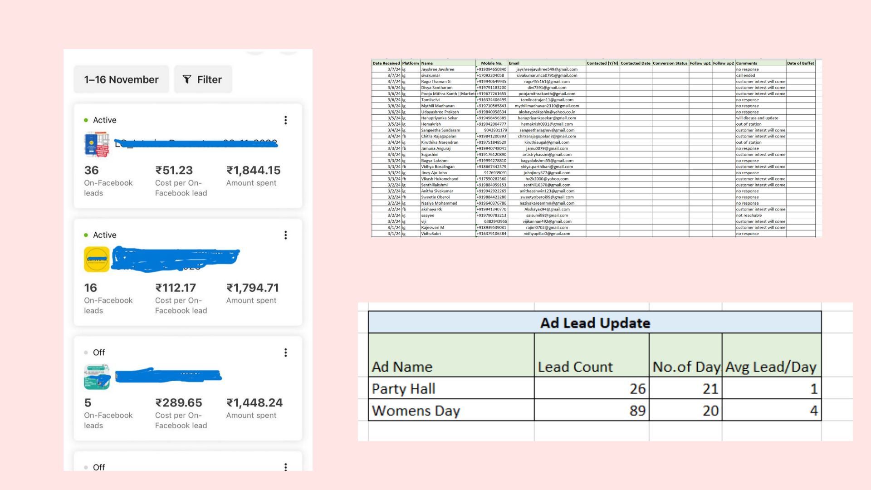Open three-dot menu on 5-leads campaign card
Image resolution: width=871 pixels, height=490 pixels.
(x=285, y=353)
